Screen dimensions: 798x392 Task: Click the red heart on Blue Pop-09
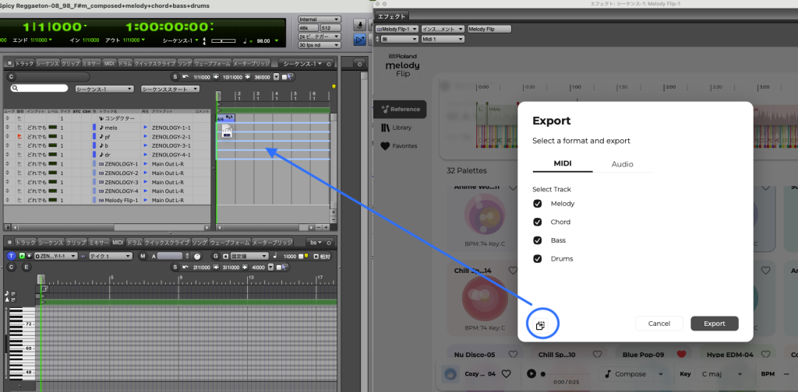pos(682,355)
